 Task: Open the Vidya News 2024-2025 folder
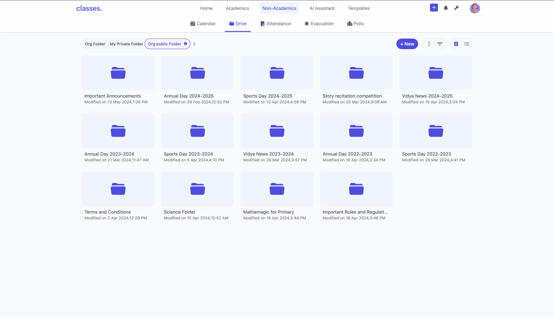click(435, 73)
